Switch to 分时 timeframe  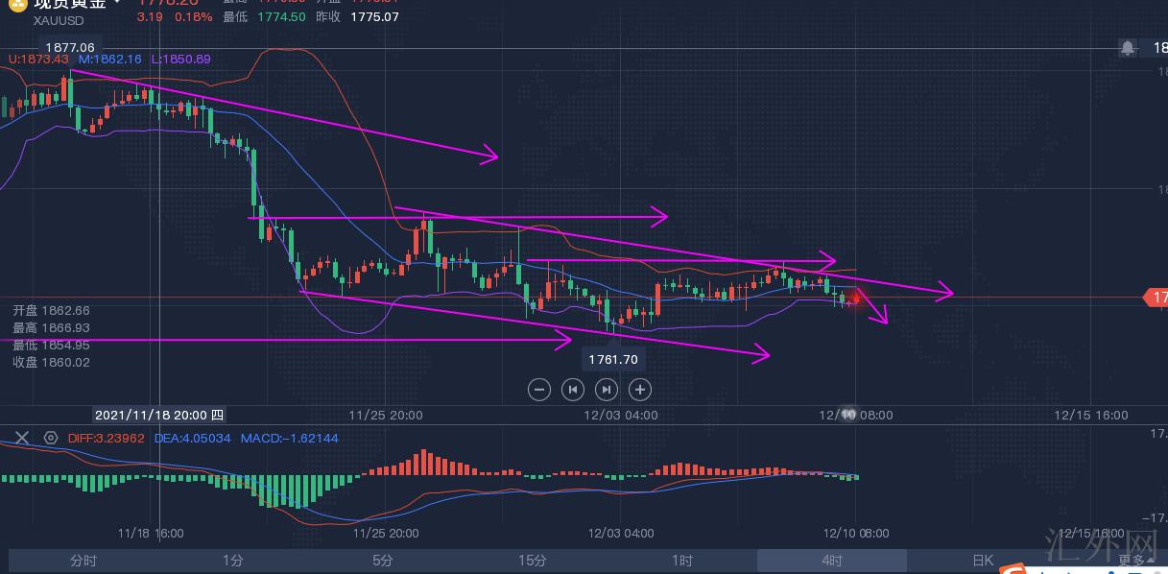click(83, 561)
